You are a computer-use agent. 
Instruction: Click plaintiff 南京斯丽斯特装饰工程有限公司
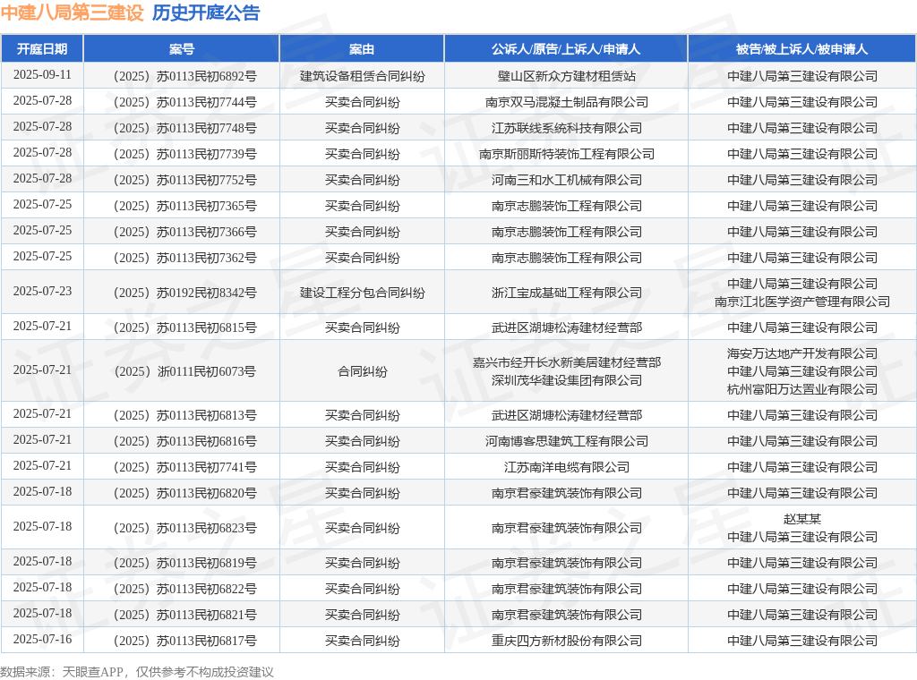click(566, 154)
